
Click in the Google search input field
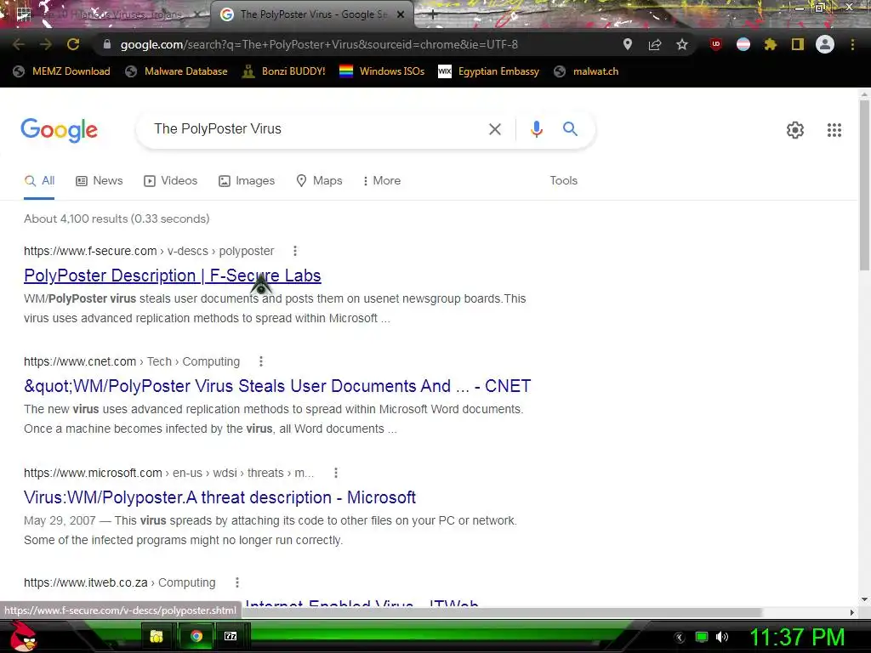[x=316, y=129]
